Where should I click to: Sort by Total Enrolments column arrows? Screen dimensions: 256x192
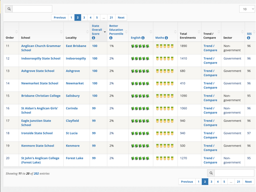pos(199,32)
